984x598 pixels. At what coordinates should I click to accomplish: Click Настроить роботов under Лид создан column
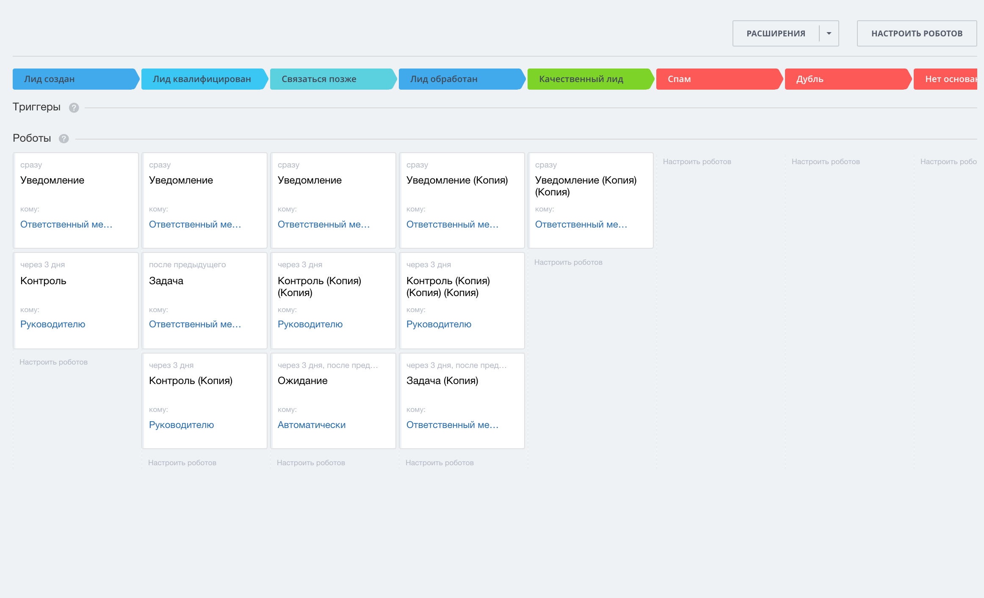53,362
